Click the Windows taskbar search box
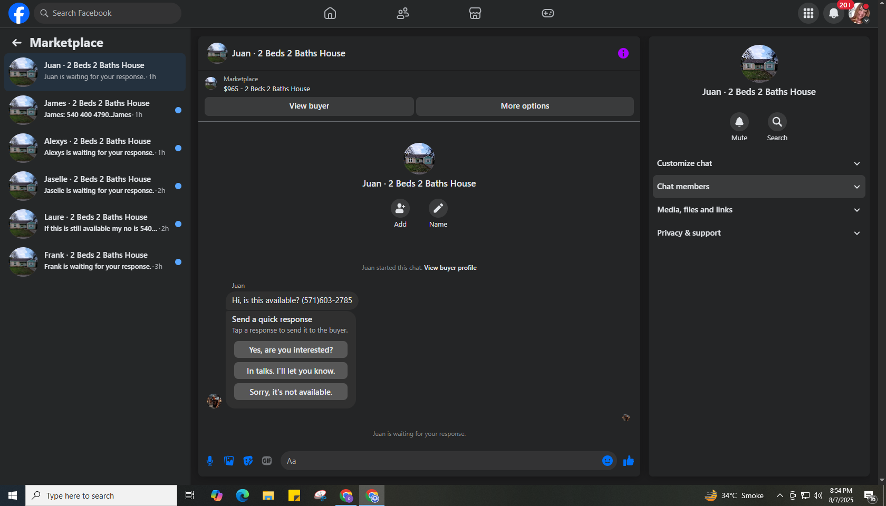This screenshot has width=886, height=506. [101, 495]
